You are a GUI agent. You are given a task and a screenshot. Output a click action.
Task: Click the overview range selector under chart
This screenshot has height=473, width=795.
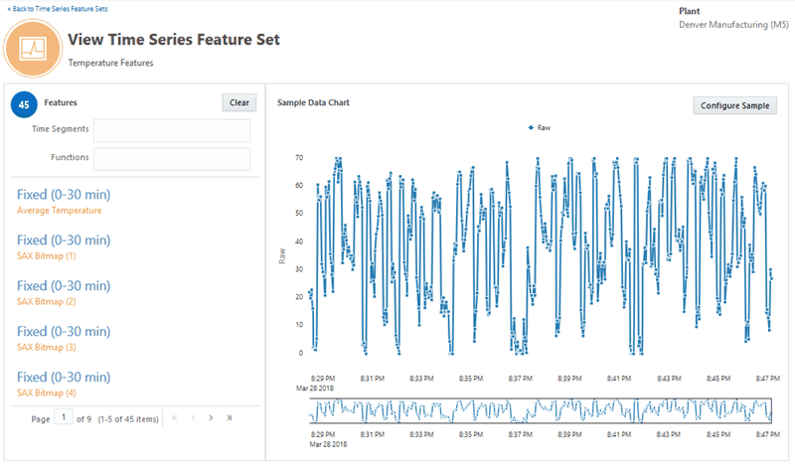[x=541, y=410]
